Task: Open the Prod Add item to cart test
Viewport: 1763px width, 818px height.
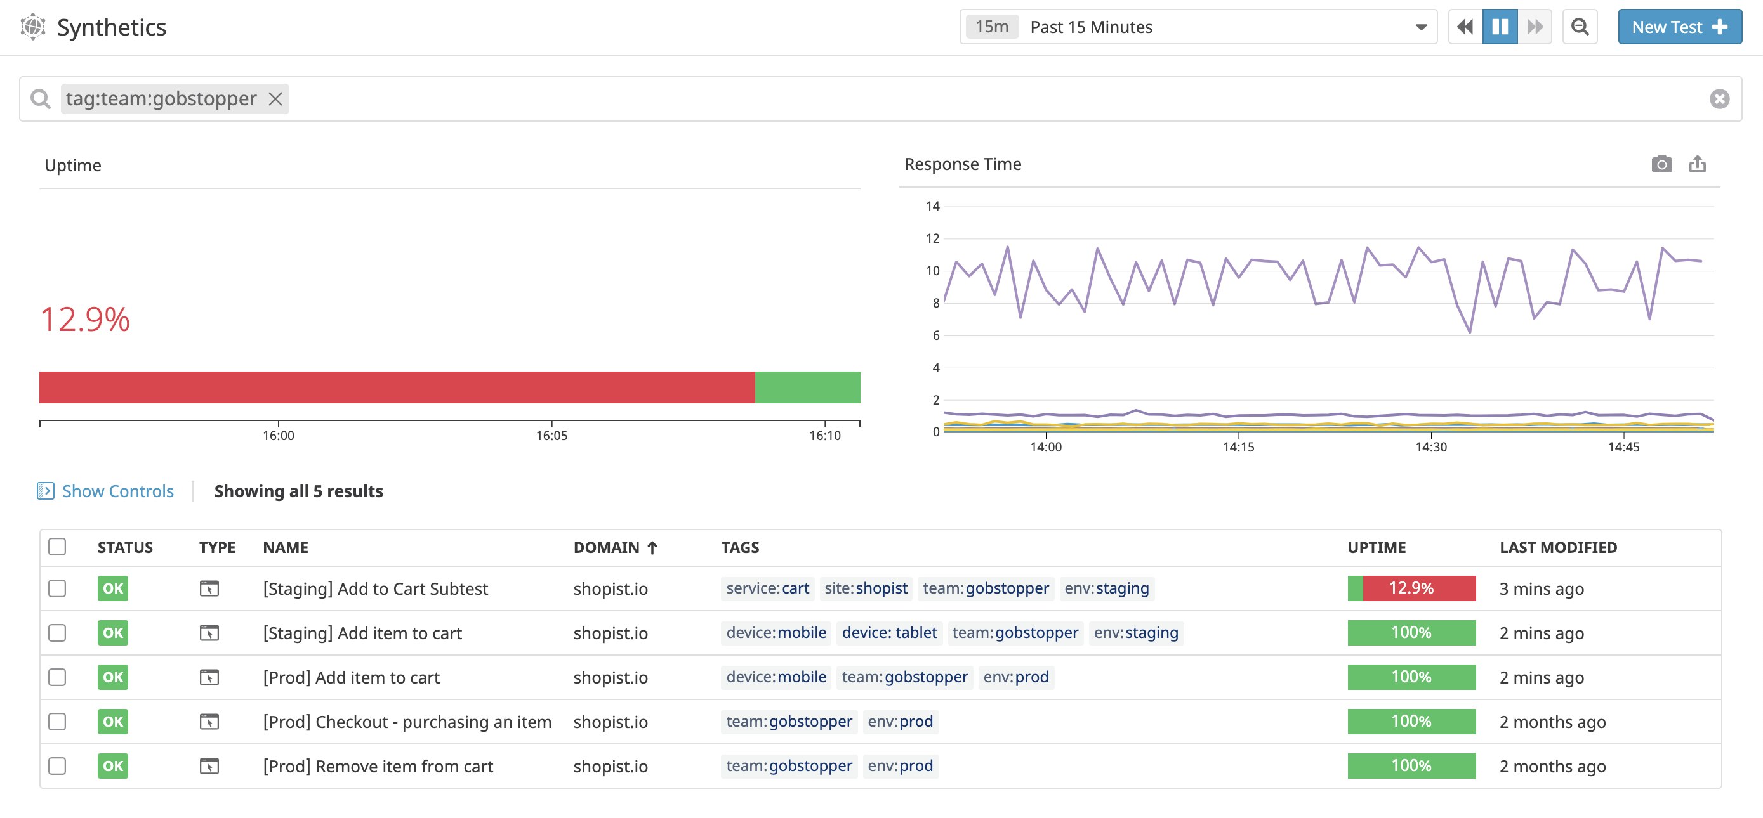Action: (x=351, y=677)
